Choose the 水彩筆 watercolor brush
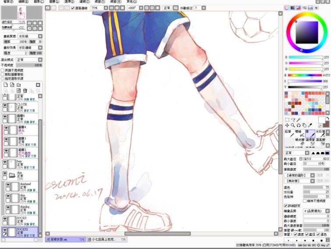This screenshot has height=249, width=331. 320,134
